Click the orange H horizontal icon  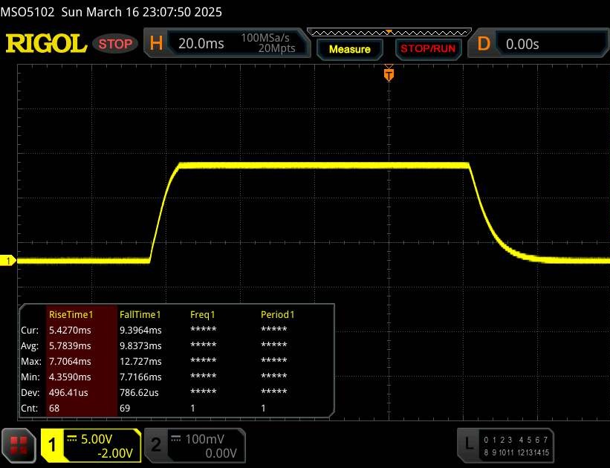(x=156, y=44)
